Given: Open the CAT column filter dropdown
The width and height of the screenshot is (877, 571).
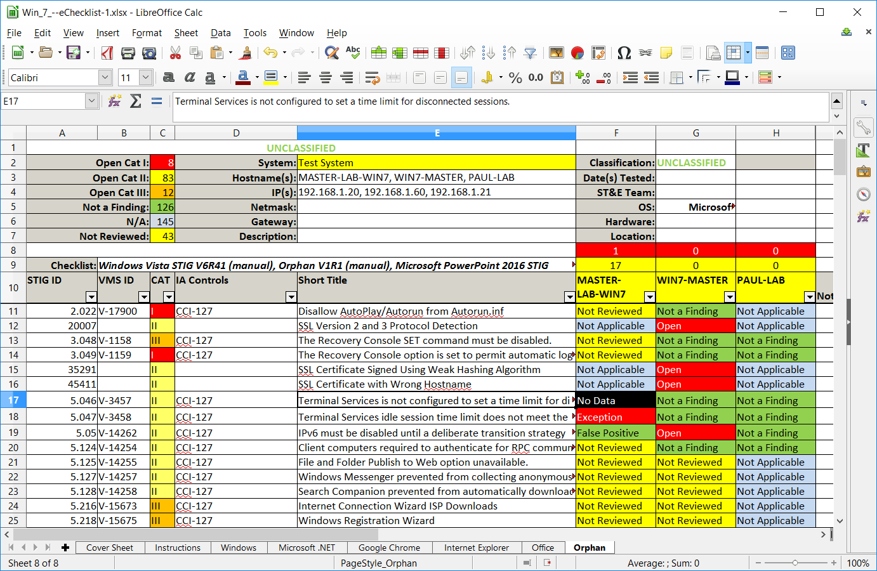Looking at the screenshot, I should (x=168, y=297).
